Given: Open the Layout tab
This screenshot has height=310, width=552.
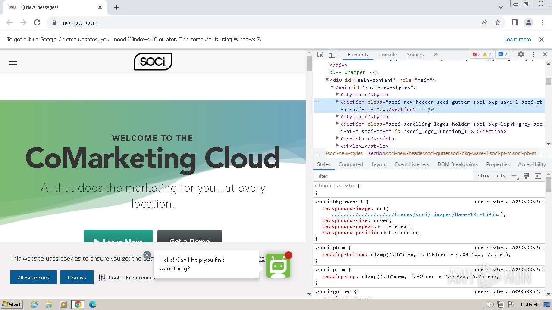Looking at the screenshot, I should point(379,164).
